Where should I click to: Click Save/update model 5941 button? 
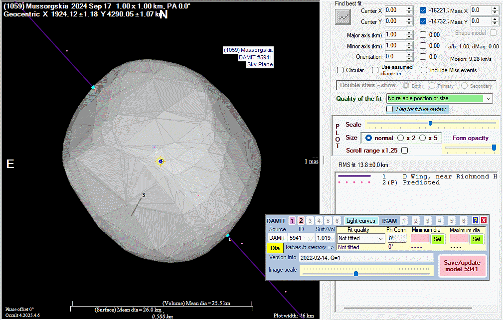click(x=462, y=265)
